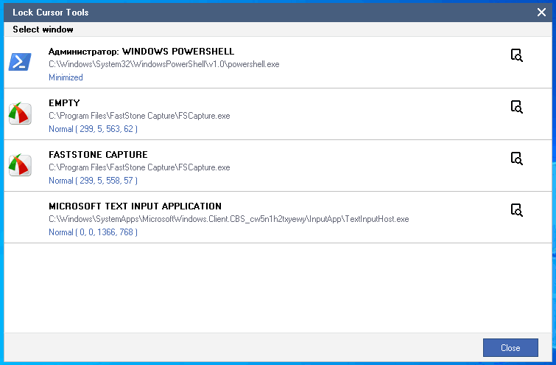
Task: Select the 'EMPTY' window title
Action: point(64,103)
